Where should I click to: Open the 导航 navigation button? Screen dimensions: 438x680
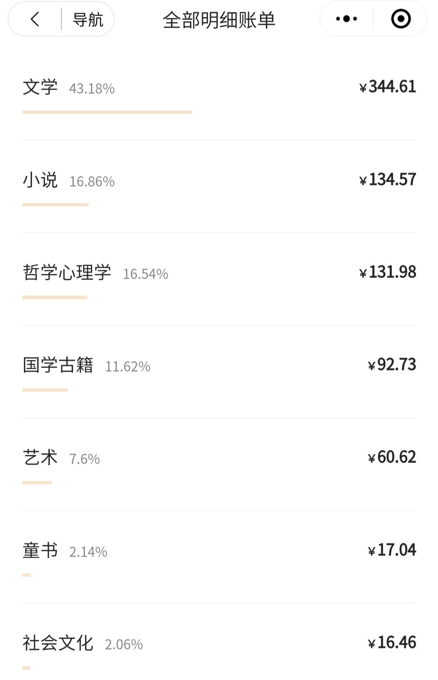coord(88,19)
